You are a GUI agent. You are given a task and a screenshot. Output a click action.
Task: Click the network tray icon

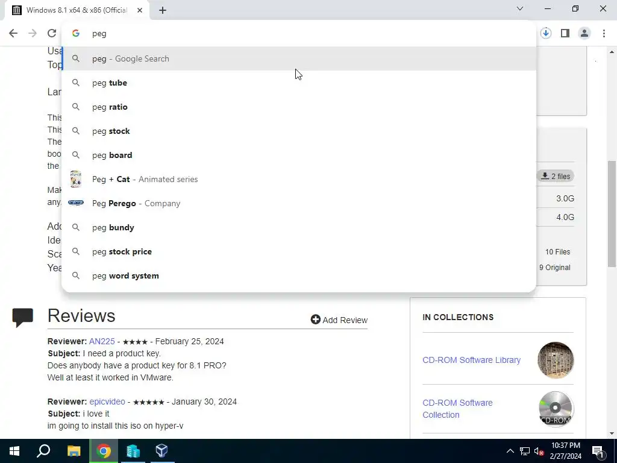[x=525, y=451]
